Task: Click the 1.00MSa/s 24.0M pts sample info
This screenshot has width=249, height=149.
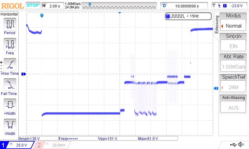Action: 73,5
